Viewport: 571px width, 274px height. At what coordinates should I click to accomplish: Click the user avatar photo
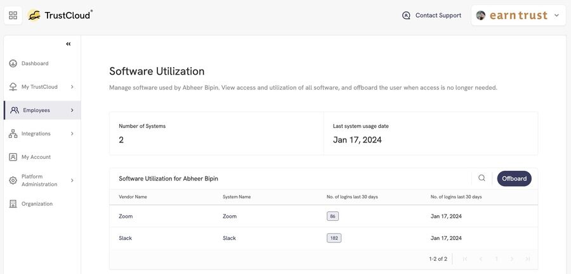(481, 15)
